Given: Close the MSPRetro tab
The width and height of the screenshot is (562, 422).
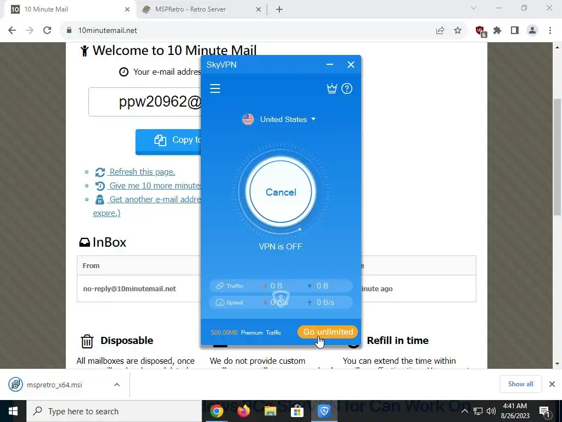Looking at the screenshot, I should pyautogui.click(x=258, y=9).
